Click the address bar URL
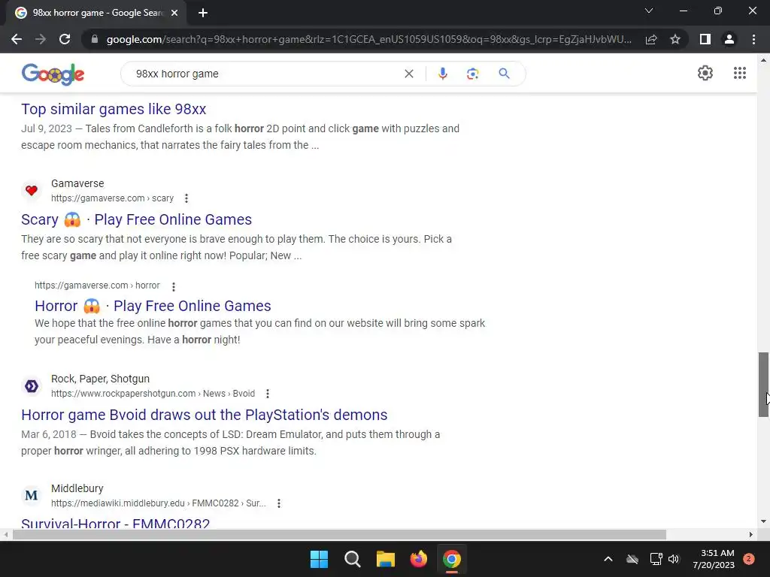The width and height of the screenshot is (770, 577). point(368,39)
